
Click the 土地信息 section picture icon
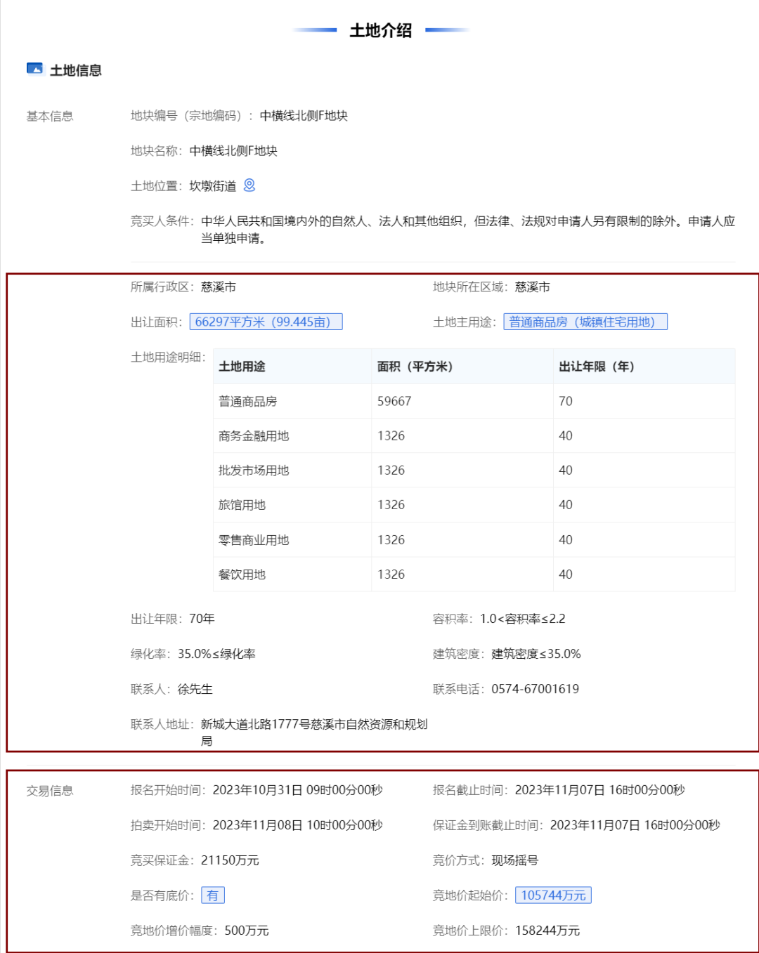[34, 69]
